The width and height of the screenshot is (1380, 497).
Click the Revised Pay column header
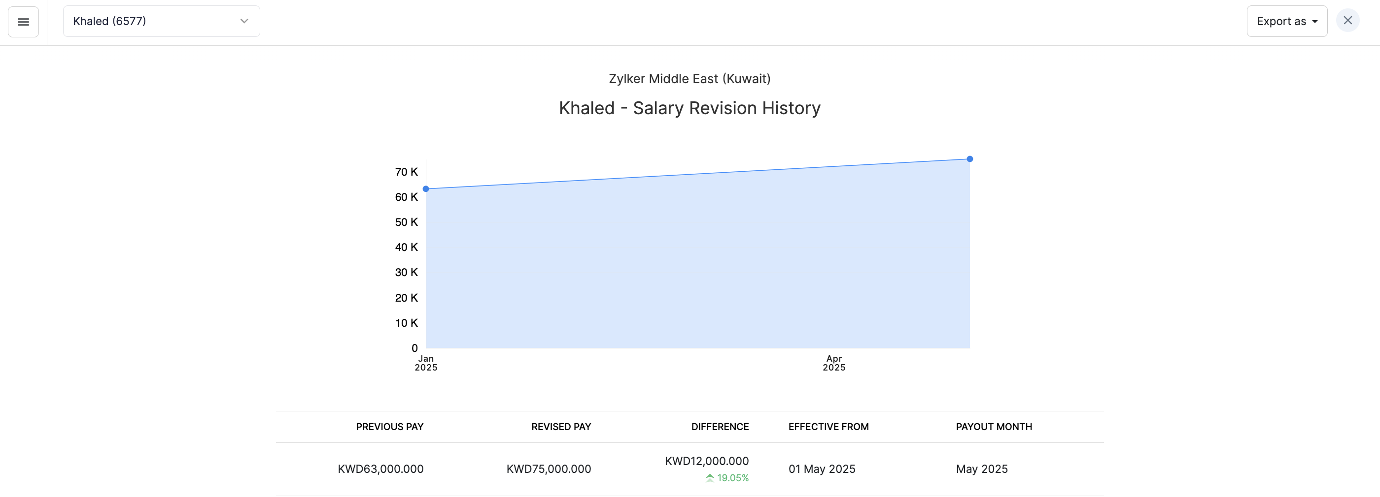coord(561,426)
